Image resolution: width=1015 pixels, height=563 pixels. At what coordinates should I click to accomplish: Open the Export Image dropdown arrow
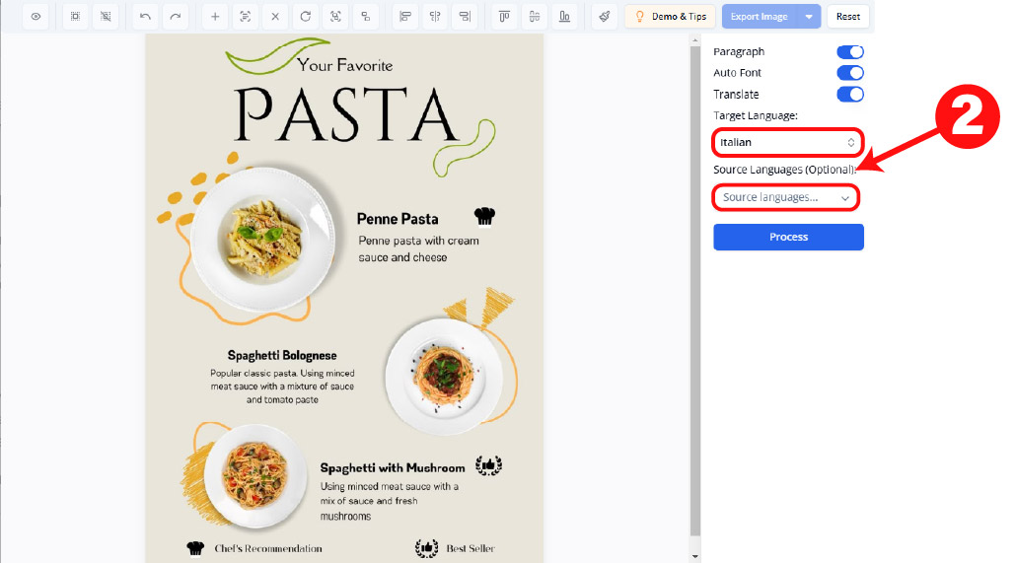tap(809, 17)
